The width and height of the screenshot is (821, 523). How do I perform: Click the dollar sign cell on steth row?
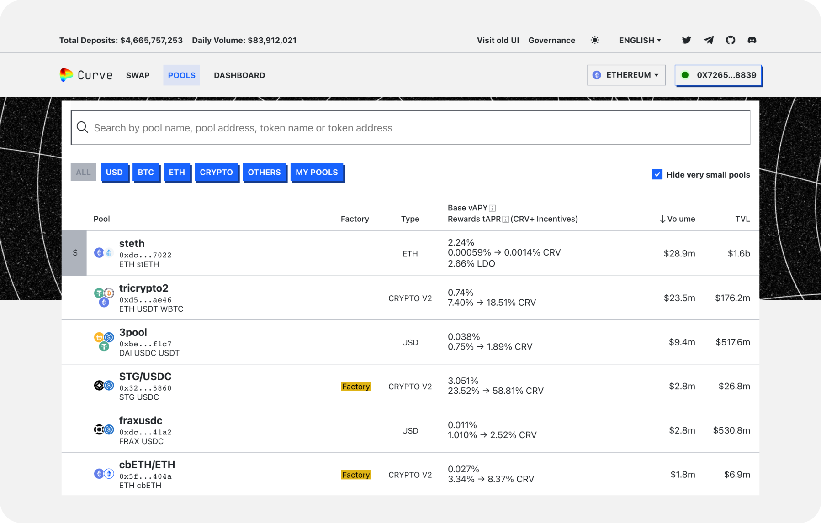pyautogui.click(x=74, y=253)
